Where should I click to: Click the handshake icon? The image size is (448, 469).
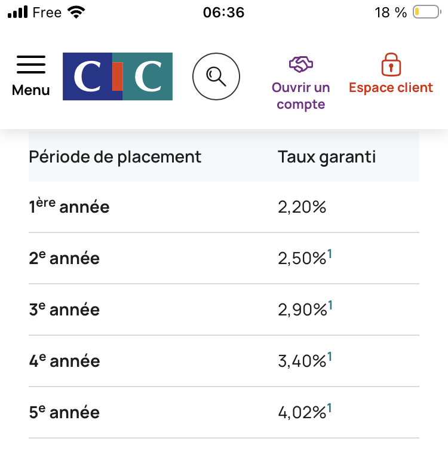[x=301, y=64]
